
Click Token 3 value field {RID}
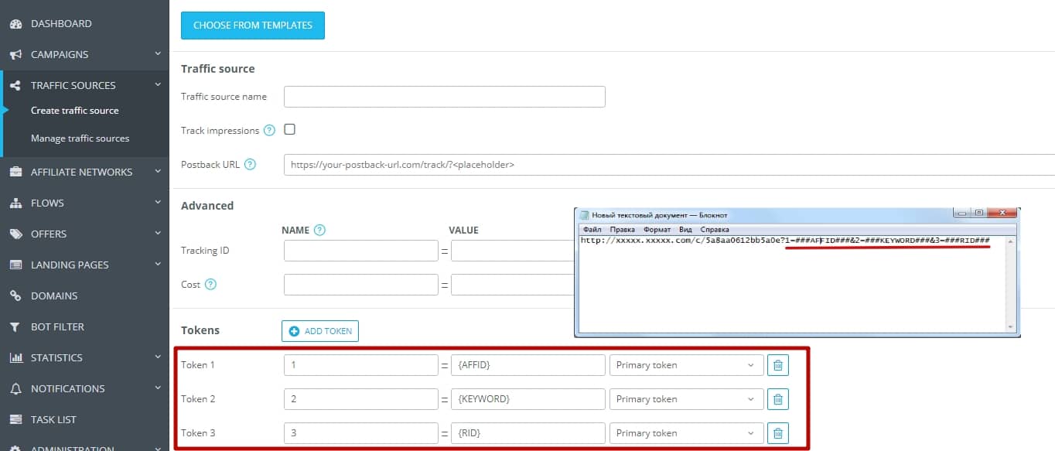coord(528,433)
